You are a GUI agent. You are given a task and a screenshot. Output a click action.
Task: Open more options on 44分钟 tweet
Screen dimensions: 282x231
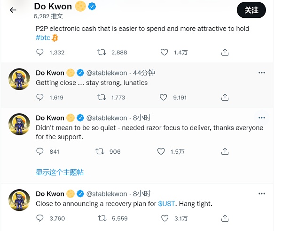pos(262,73)
